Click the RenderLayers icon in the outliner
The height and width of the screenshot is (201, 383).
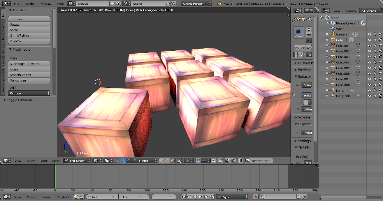[333, 23]
